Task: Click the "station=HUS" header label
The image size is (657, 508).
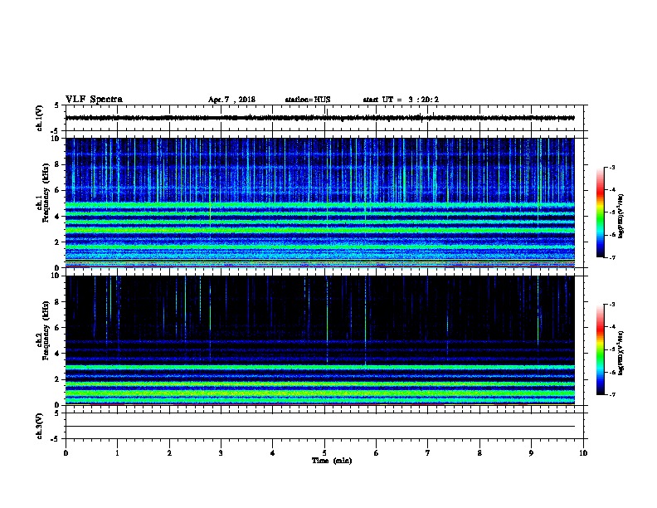Action: (308, 100)
